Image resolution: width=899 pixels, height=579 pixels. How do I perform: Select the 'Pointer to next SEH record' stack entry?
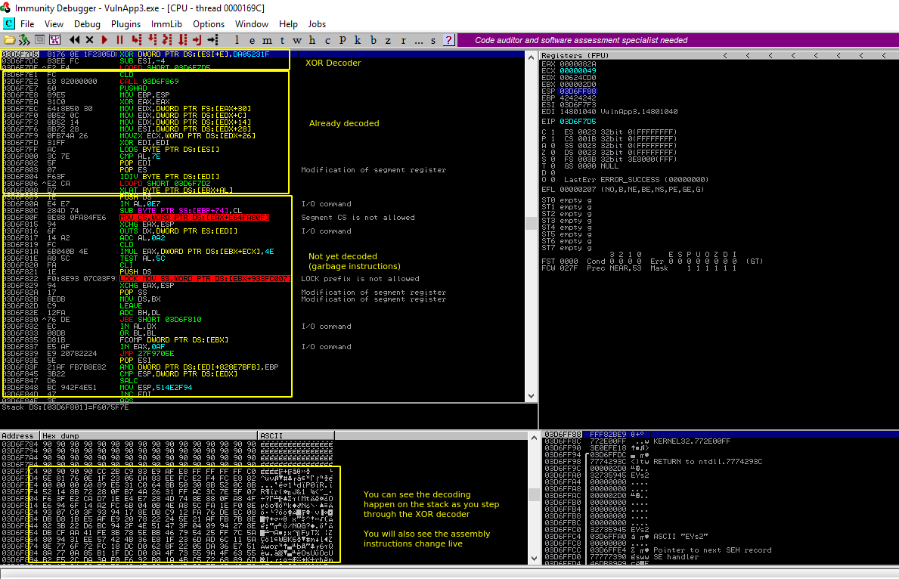click(x=721, y=550)
